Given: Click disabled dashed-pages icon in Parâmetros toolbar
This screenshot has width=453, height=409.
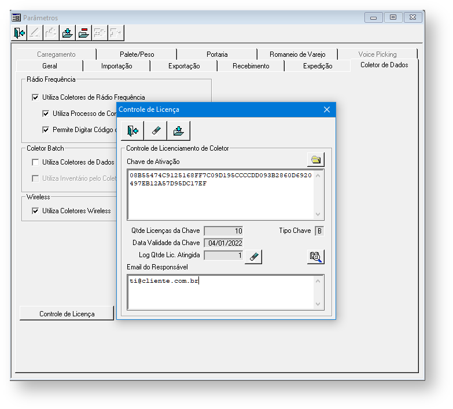Looking at the screenshot, I should click(51, 33).
